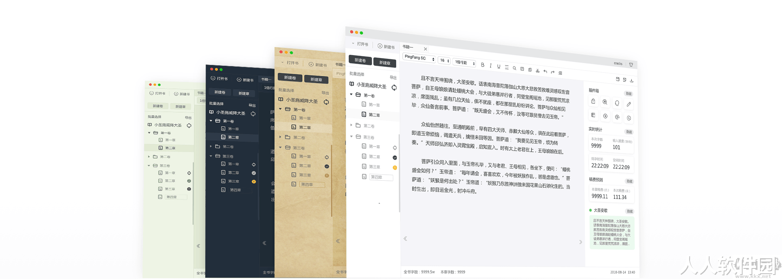Click the orange warning status in white window
782x279 pixels.
click(x=395, y=168)
